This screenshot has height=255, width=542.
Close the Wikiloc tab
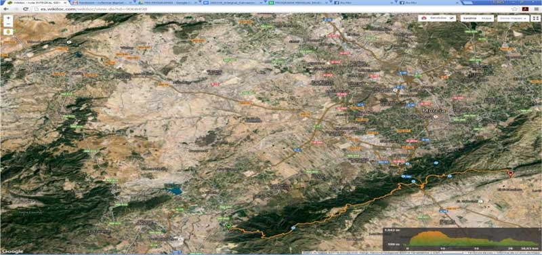(x=65, y=3)
